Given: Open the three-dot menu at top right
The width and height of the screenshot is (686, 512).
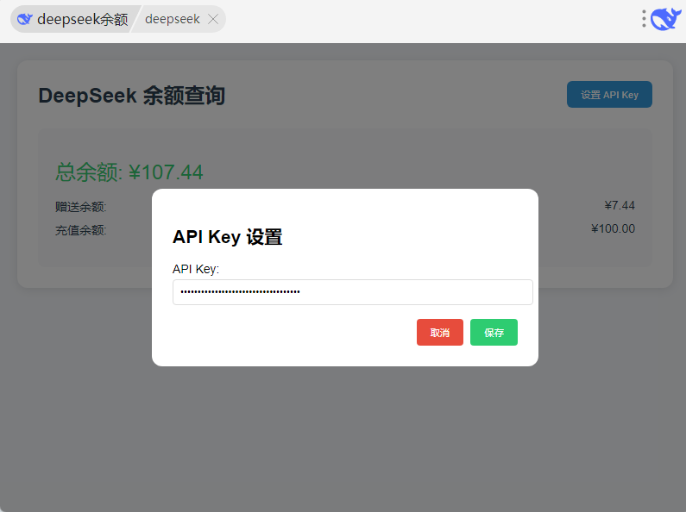Looking at the screenshot, I should (644, 19).
